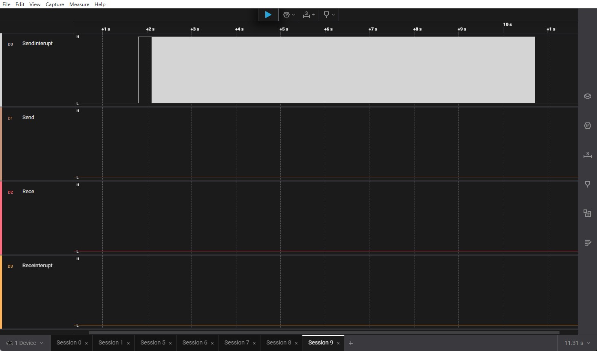Expand the marker dropdown in top toolbar

329,15
